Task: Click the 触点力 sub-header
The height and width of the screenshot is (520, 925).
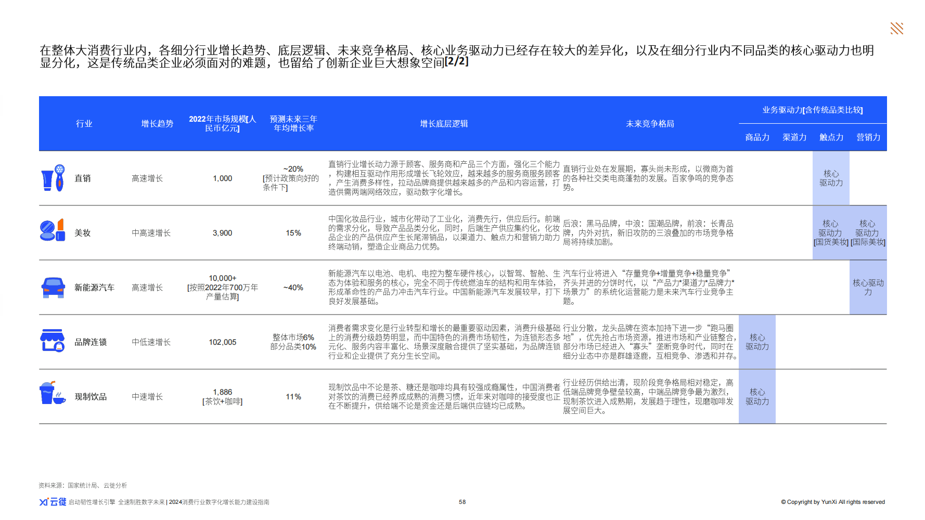Action: [x=831, y=137]
